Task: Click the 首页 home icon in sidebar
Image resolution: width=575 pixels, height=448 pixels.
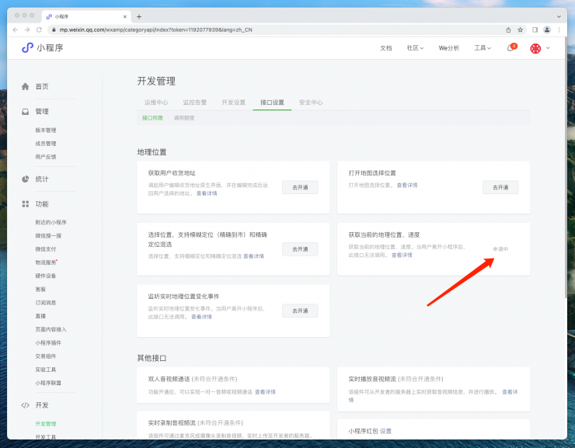Action: (25, 86)
